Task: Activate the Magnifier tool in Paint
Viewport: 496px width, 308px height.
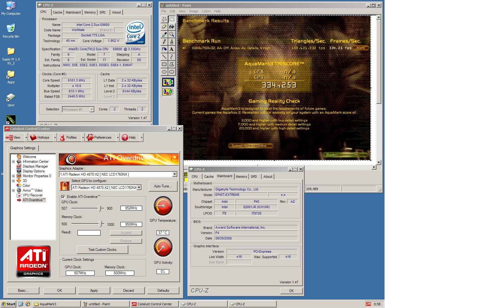Action: (172, 34)
